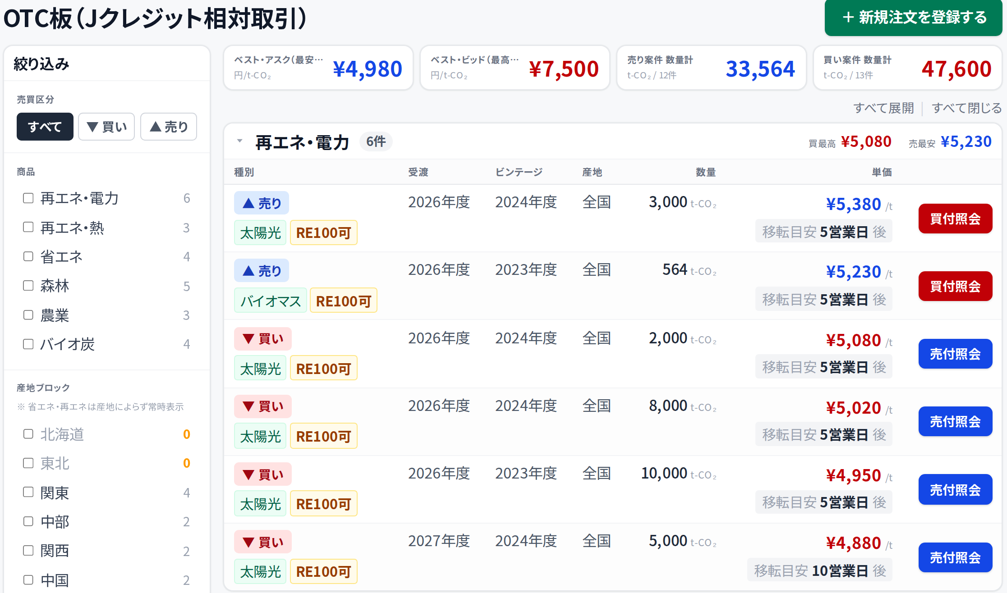Screen dimensions: 1007x593
Task: Click the 再エネ・電力 group title
Action: click(302, 142)
